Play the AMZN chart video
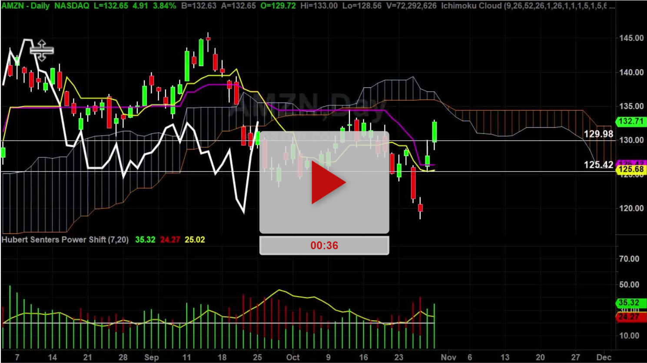This screenshot has height=363, width=647. point(324,182)
